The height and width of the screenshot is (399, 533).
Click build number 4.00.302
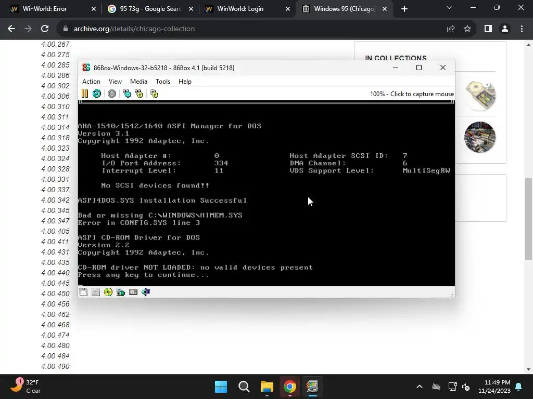coord(55,86)
